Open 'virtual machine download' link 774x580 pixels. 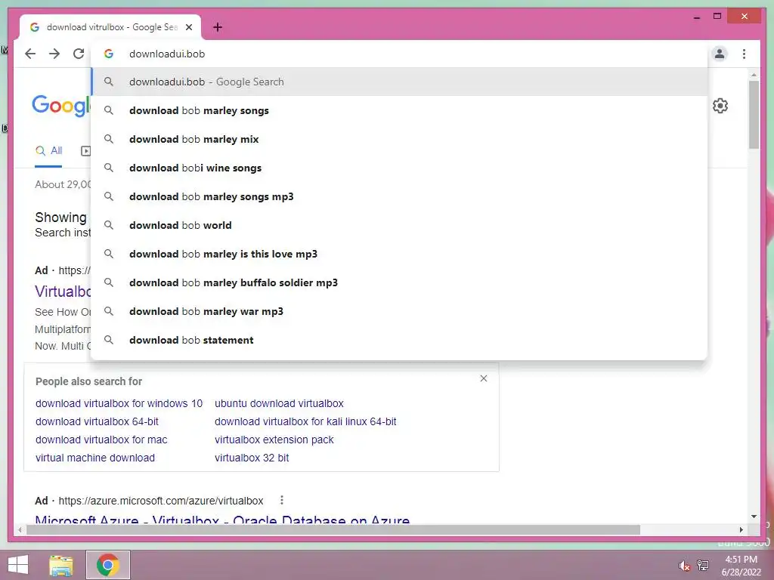tap(95, 458)
